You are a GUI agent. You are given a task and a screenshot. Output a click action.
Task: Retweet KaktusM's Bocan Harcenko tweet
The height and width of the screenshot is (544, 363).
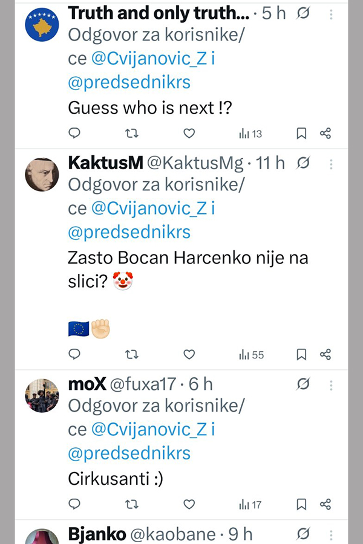131,355
